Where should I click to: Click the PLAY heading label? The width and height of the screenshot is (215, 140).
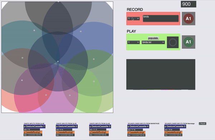tap(132, 31)
